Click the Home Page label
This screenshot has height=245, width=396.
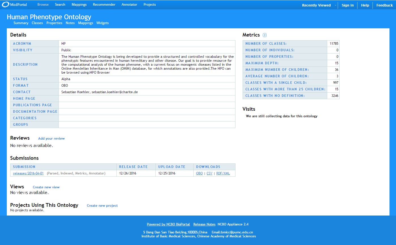(x=24, y=99)
